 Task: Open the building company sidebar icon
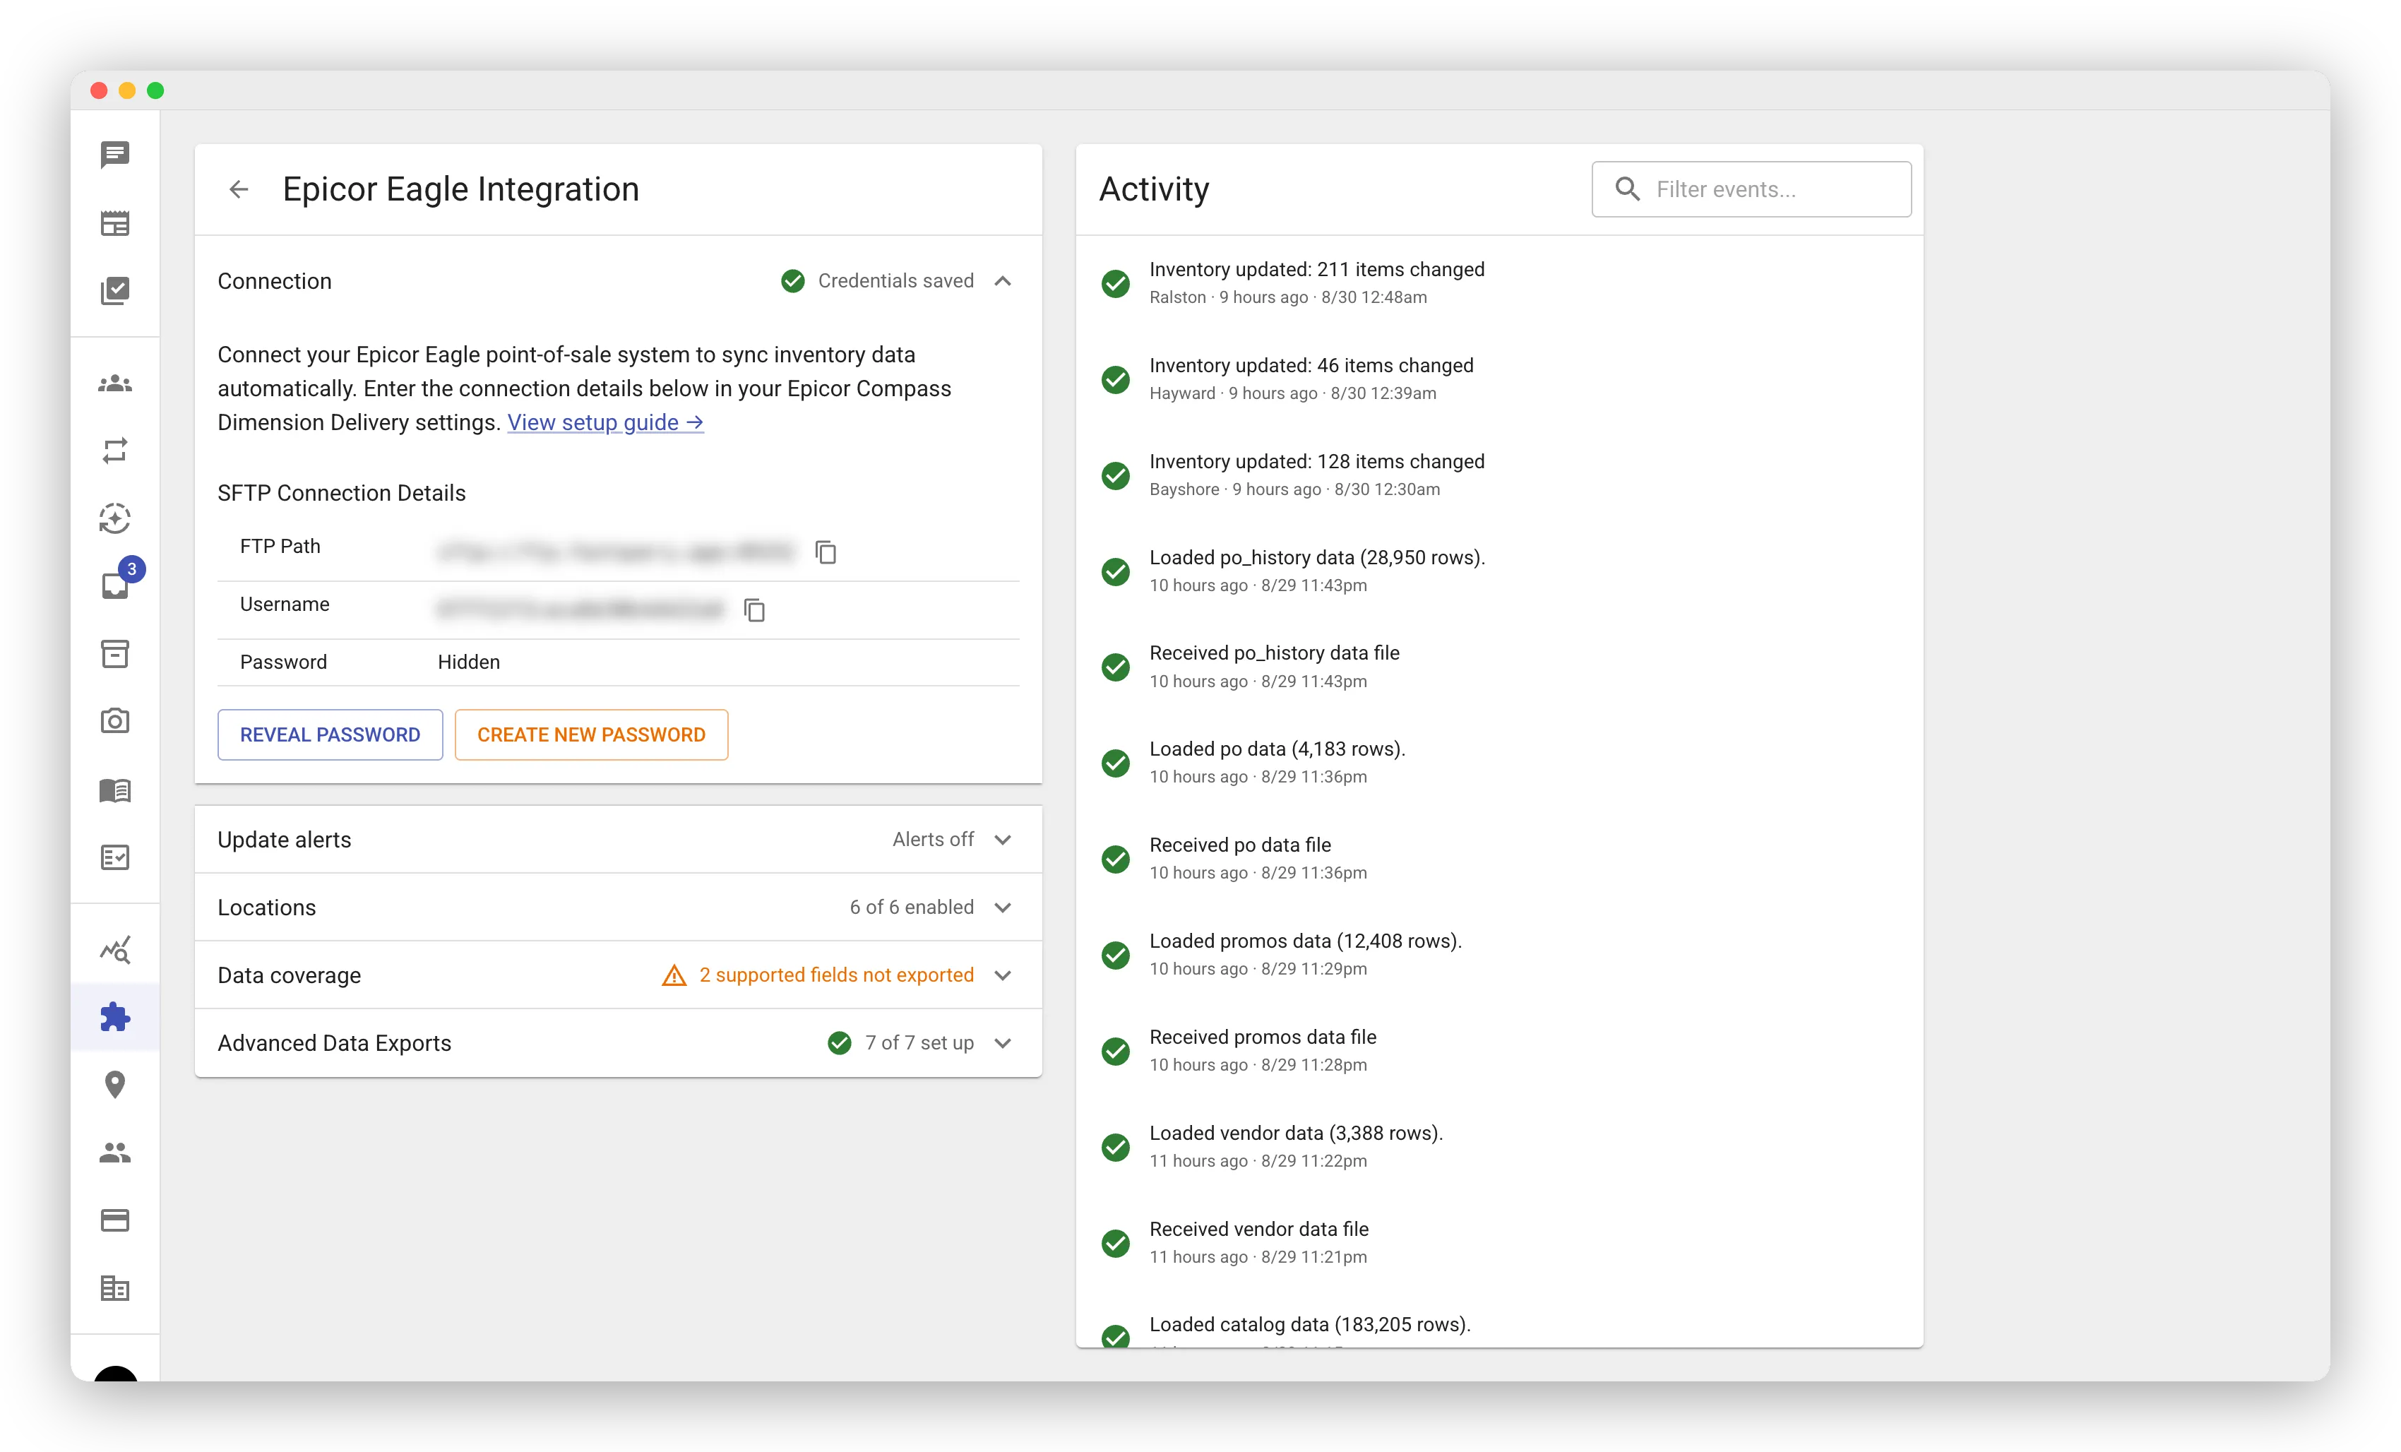(115, 1288)
